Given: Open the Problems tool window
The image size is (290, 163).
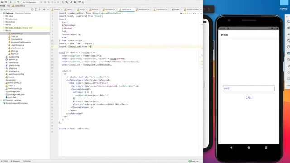Looking at the screenshot, I should click(15, 161).
